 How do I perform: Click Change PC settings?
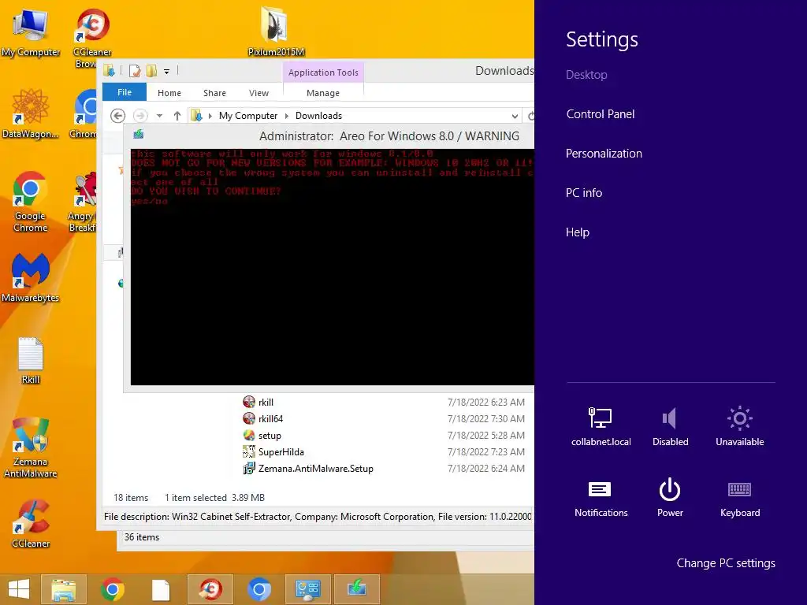(726, 563)
